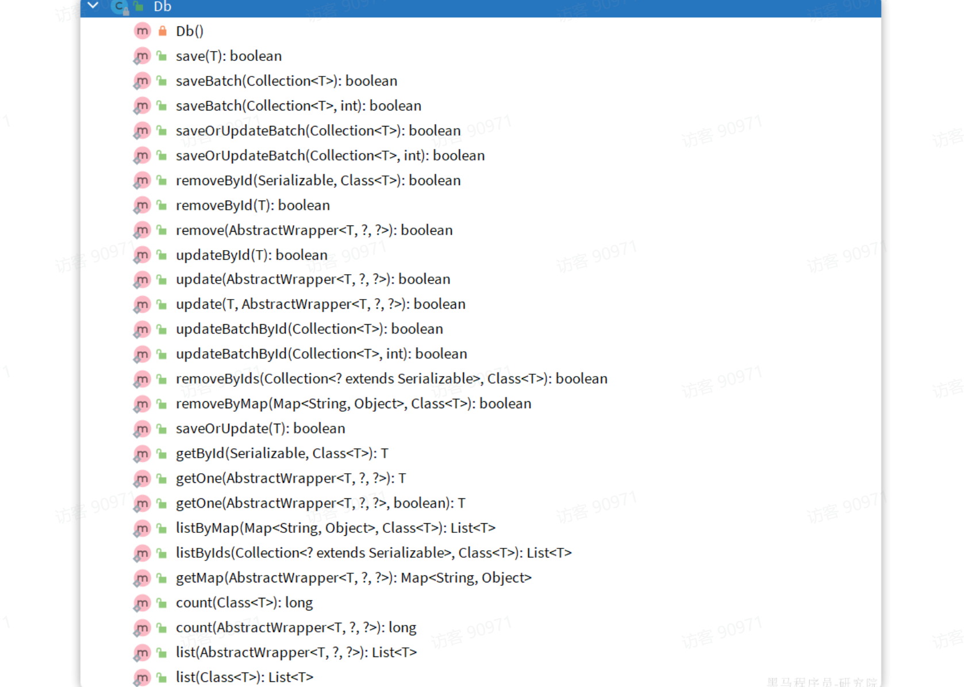
Task: Select list(Class<T>): List<T>
Action: (244, 677)
